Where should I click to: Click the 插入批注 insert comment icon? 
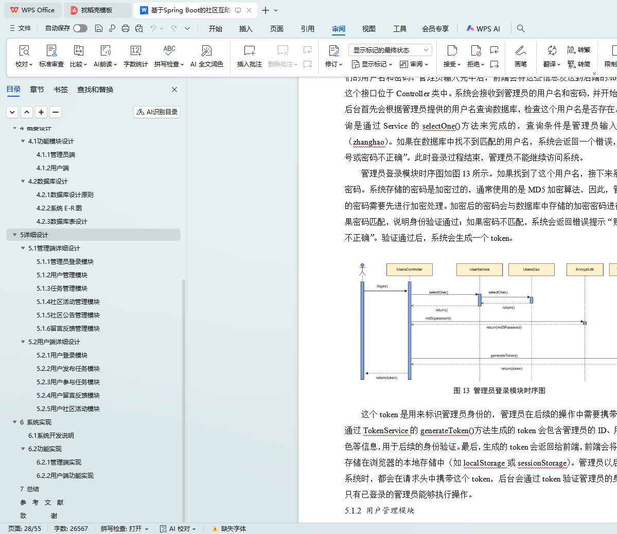tap(249, 51)
